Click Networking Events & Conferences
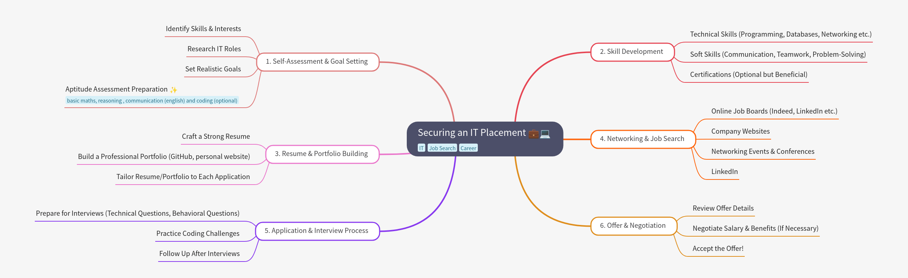 click(x=763, y=152)
